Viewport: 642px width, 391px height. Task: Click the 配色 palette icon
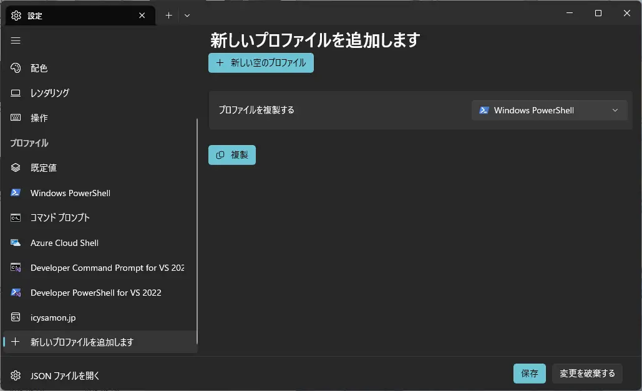(x=16, y=68)
